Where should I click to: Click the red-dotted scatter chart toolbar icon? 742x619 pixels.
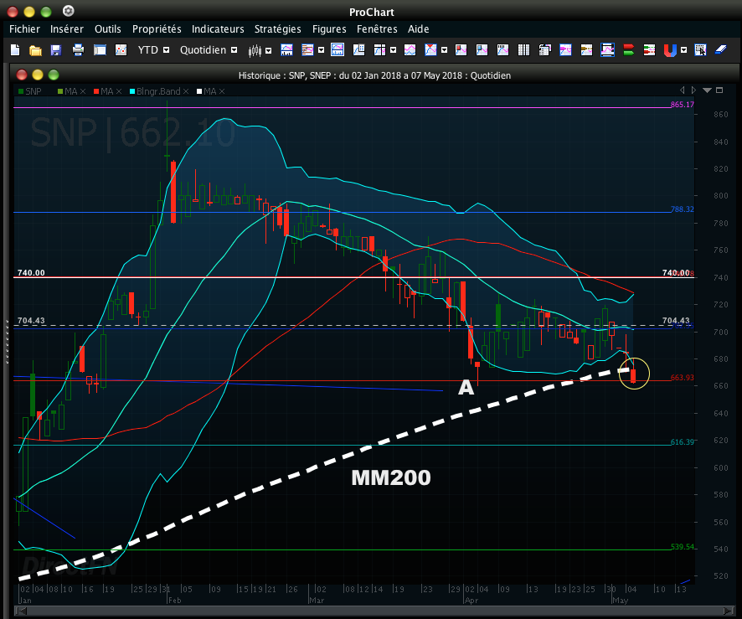pyautogui.click(x=121, y=49)
